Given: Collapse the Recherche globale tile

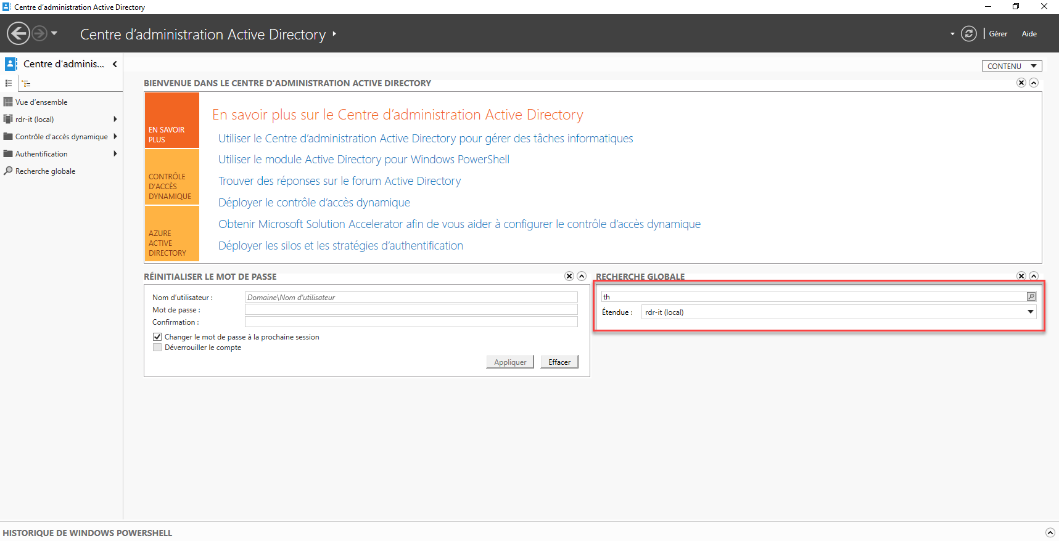Looking at the screenshot, I should click(x=1034, y=276).
